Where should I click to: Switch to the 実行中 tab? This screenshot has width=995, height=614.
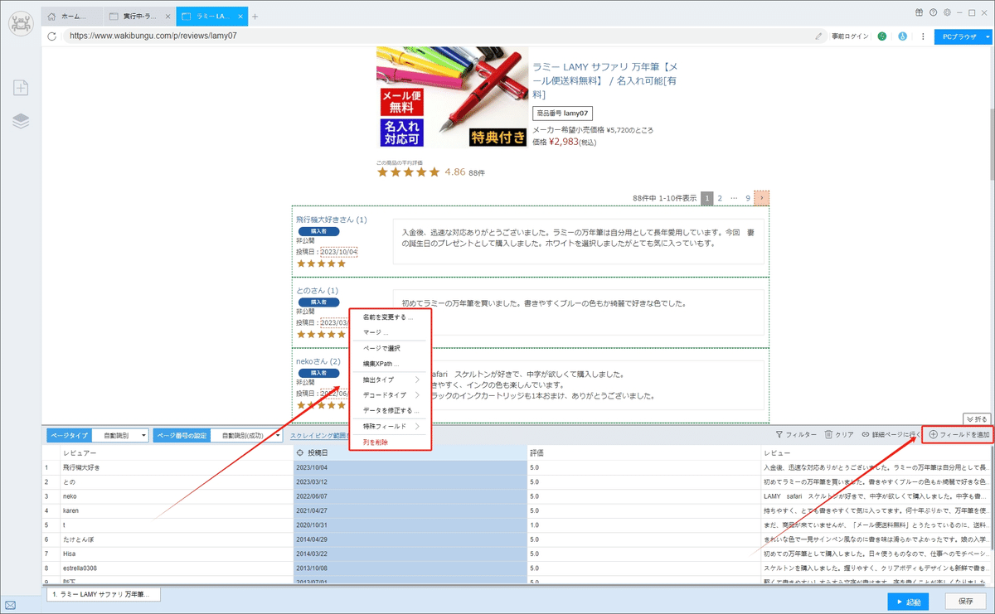(139, 17)
